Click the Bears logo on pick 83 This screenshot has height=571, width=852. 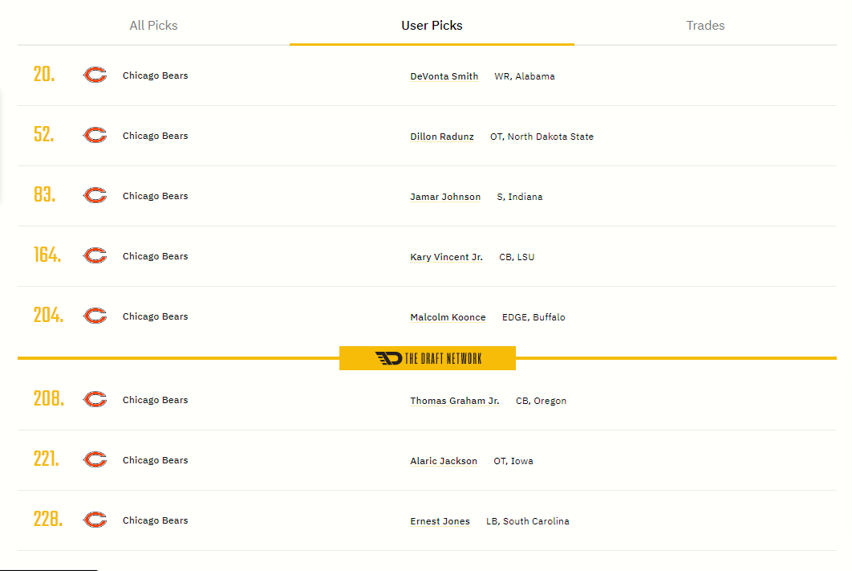coord(95,195)
